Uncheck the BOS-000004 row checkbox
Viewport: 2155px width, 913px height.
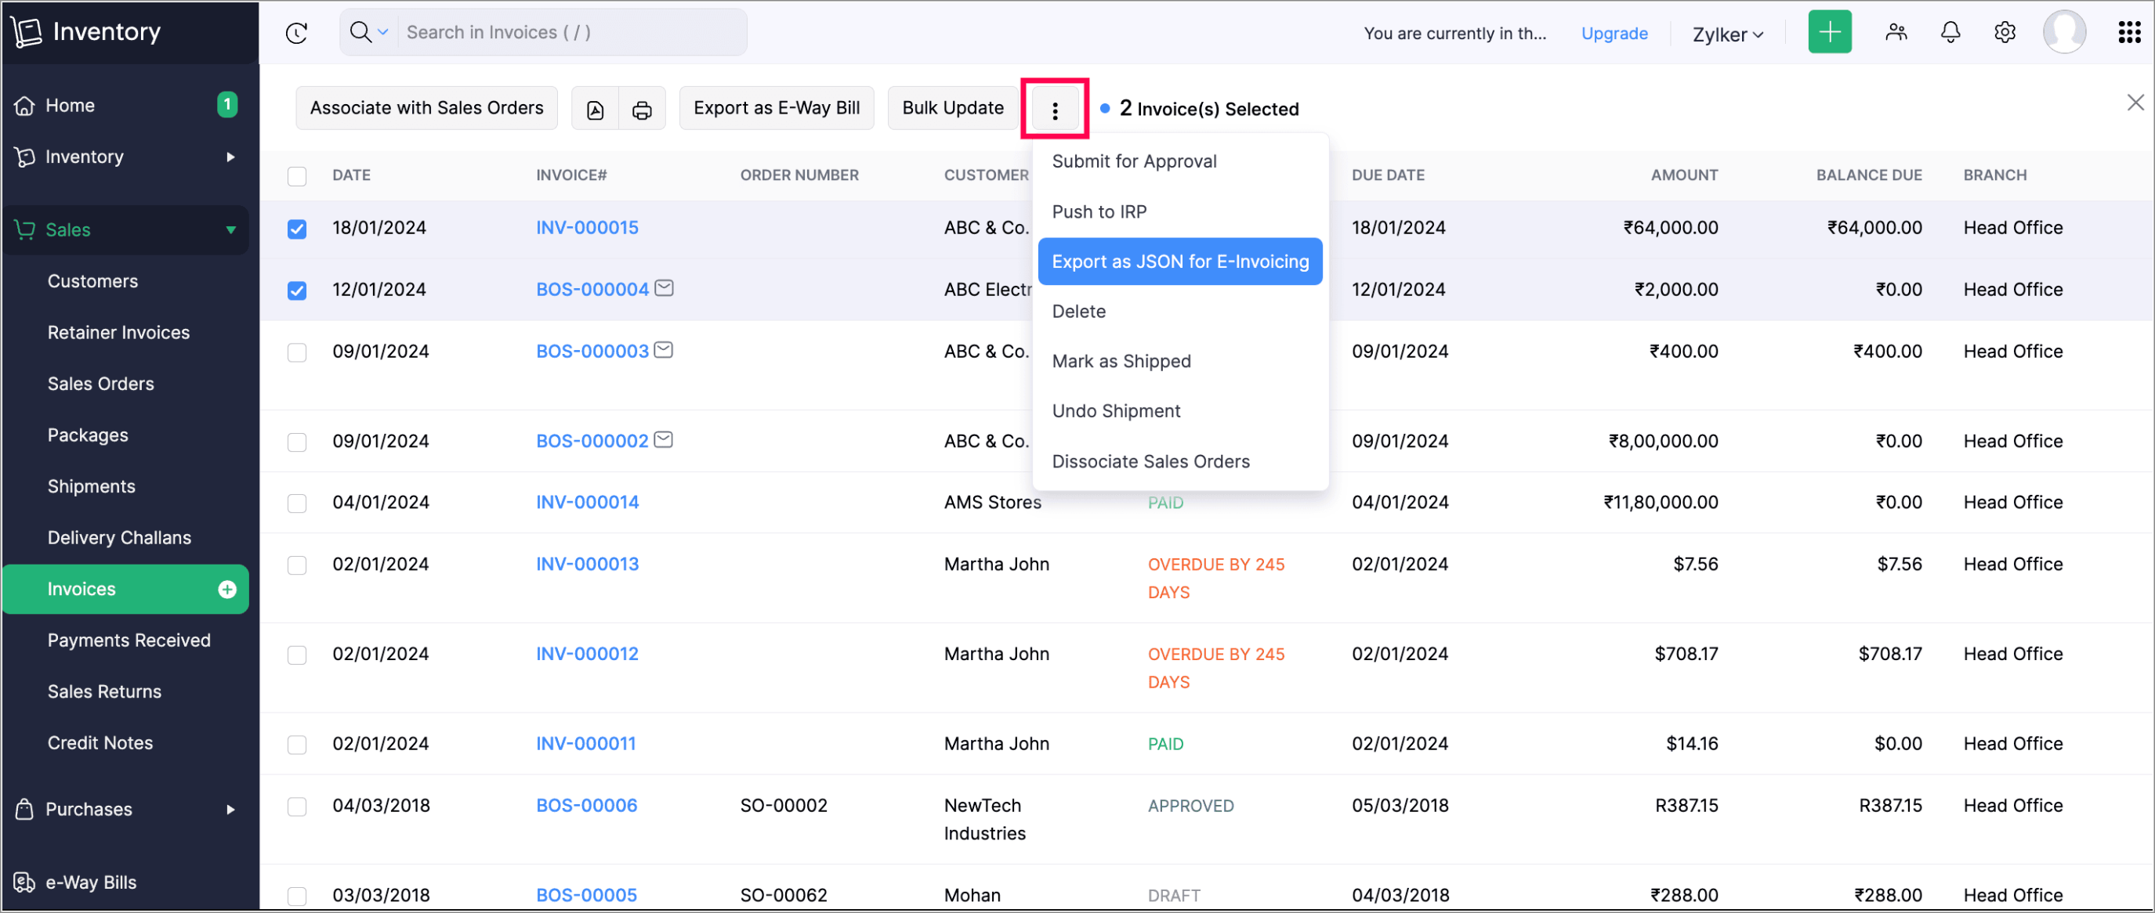click(x=297, y=290)
